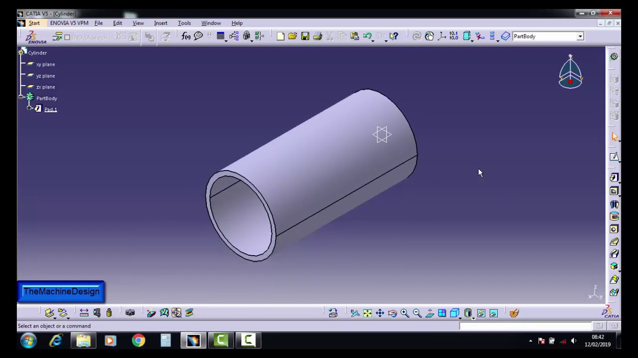
Task: Swap visible space with the icon
Action: tap(493, 313)
